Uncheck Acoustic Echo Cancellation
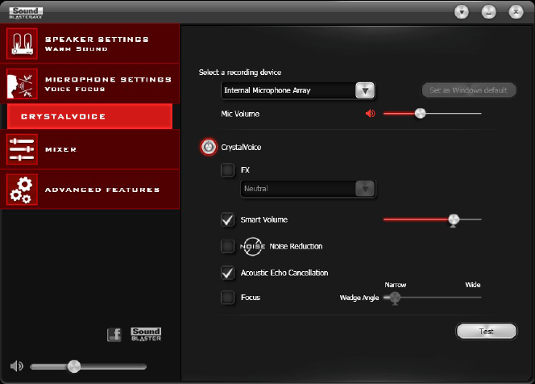Screen dimensions: 535x384 [x=227, y=273]
